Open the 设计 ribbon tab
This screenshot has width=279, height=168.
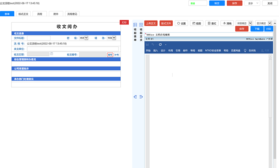[x=163, y=51]
